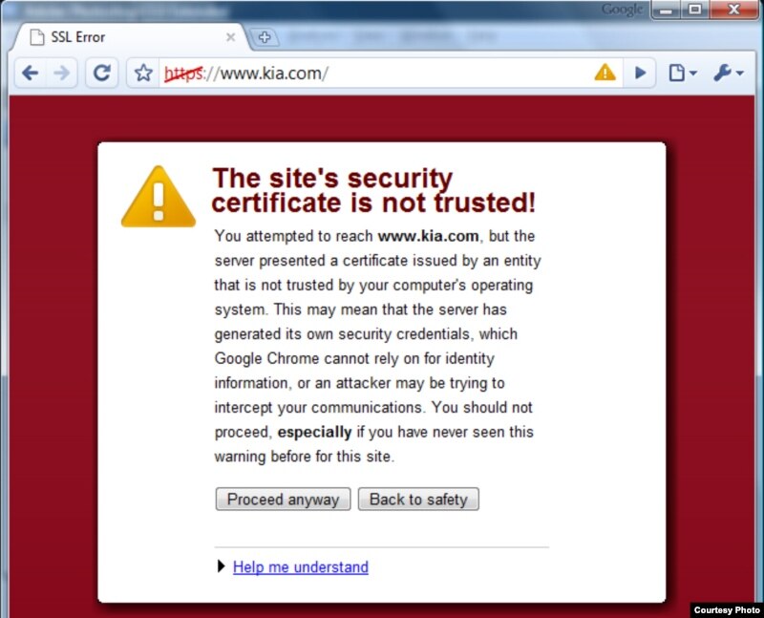Click the www.kia.com address field

tap(375, 74)
